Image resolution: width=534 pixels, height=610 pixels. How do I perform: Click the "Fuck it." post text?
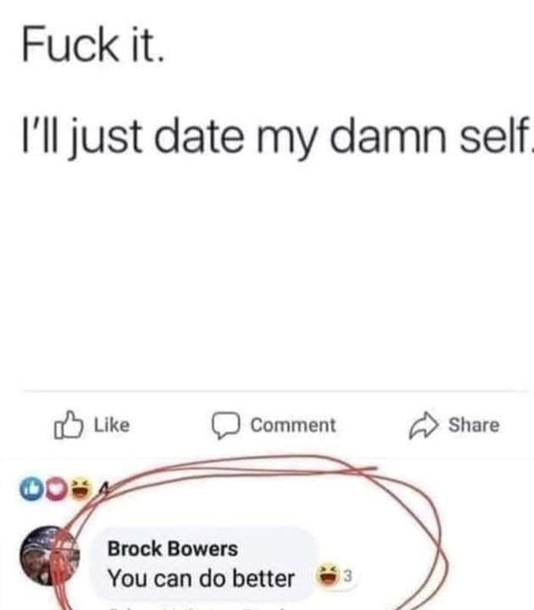(93, 45)
